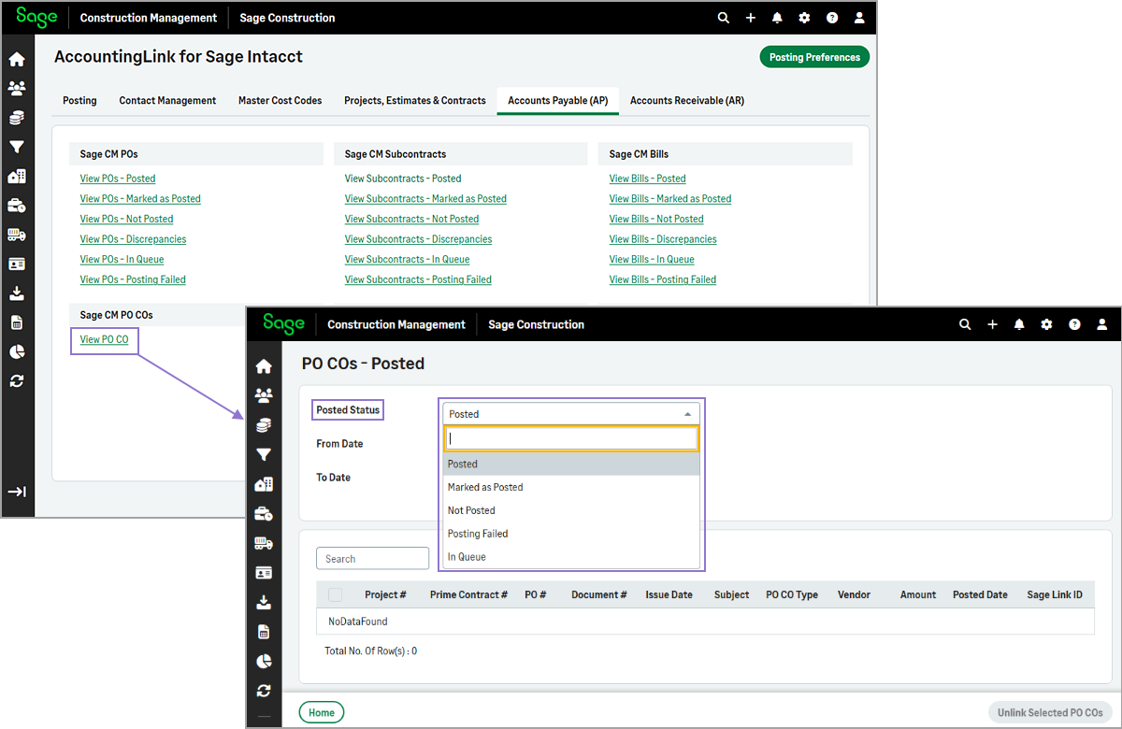Open View Subcontracts - Not Posted link
This screenshot has height=729, width=1122.
411,219
